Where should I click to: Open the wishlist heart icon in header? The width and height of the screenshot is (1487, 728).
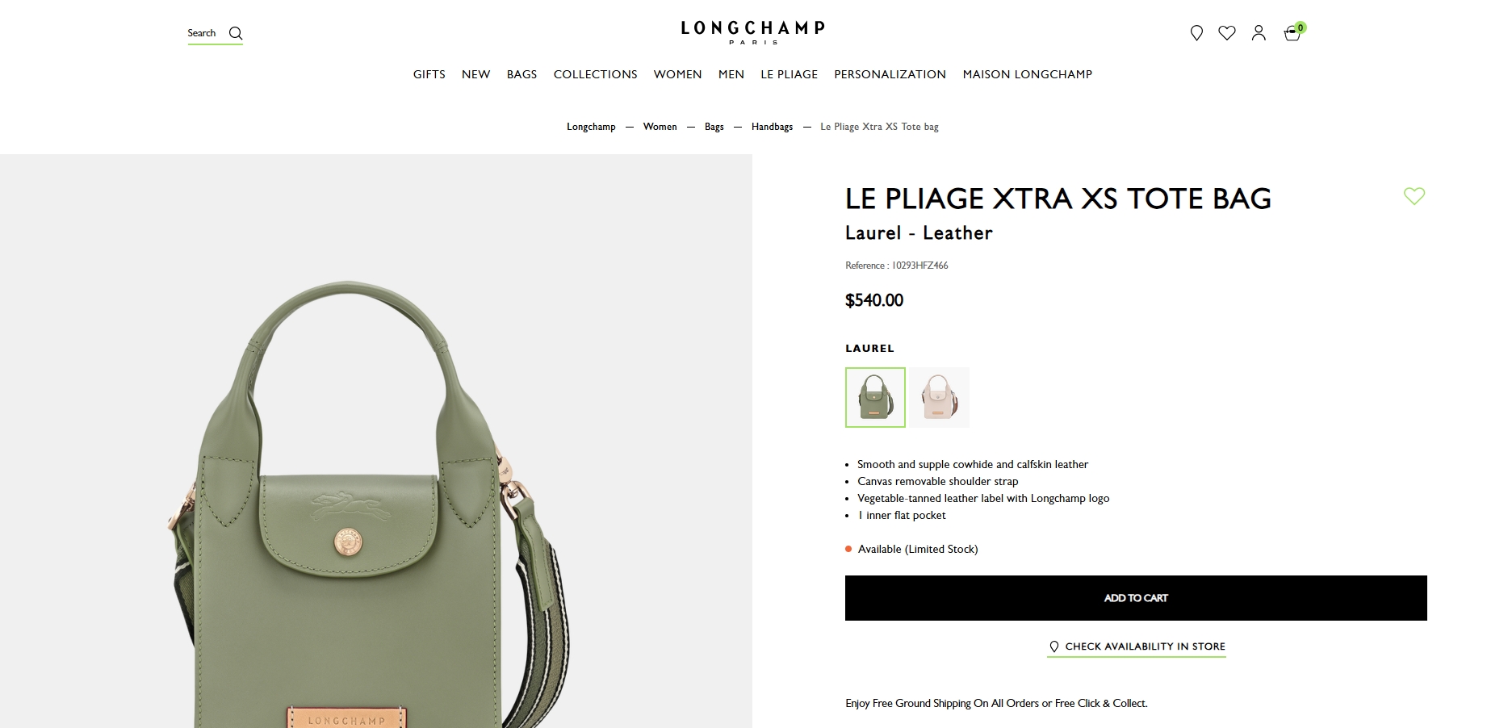1227,33
